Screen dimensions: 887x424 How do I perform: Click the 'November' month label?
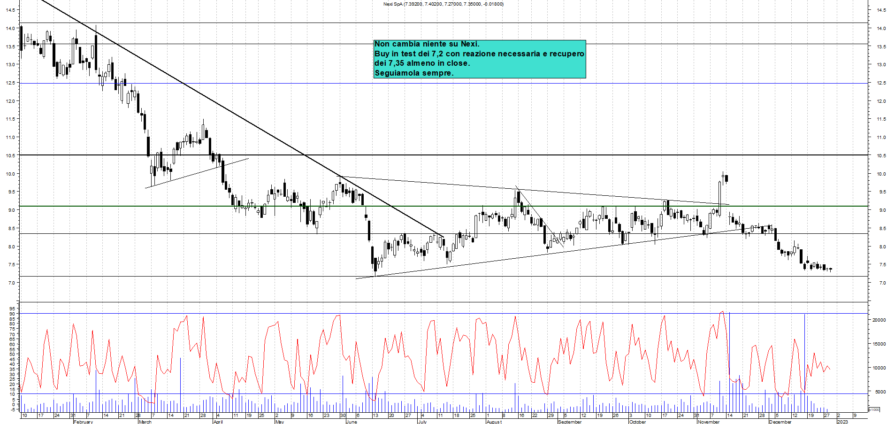[x=708, y=422]
